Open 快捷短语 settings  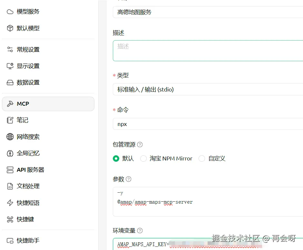click(48, 203)
